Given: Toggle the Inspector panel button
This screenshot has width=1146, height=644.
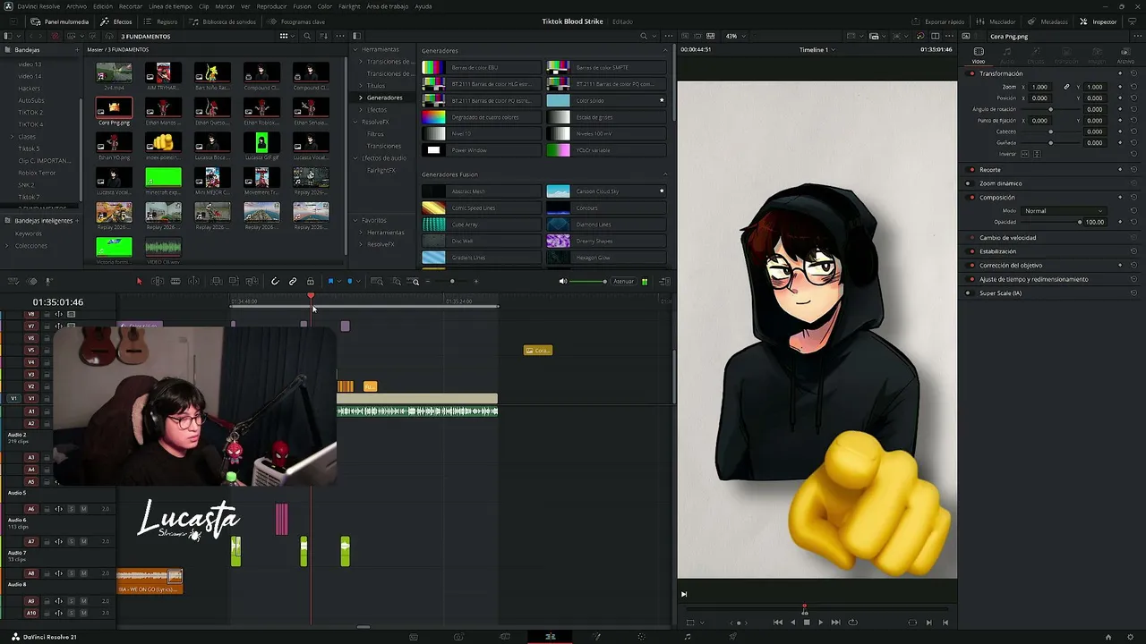Looking at the screenshot, I should coord(1099,21).
